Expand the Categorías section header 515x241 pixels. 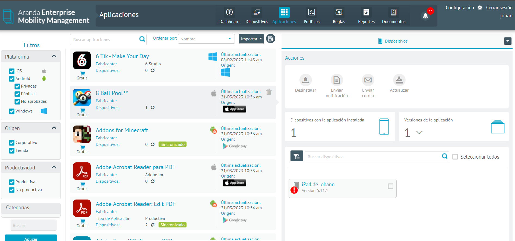click(31, 208)
